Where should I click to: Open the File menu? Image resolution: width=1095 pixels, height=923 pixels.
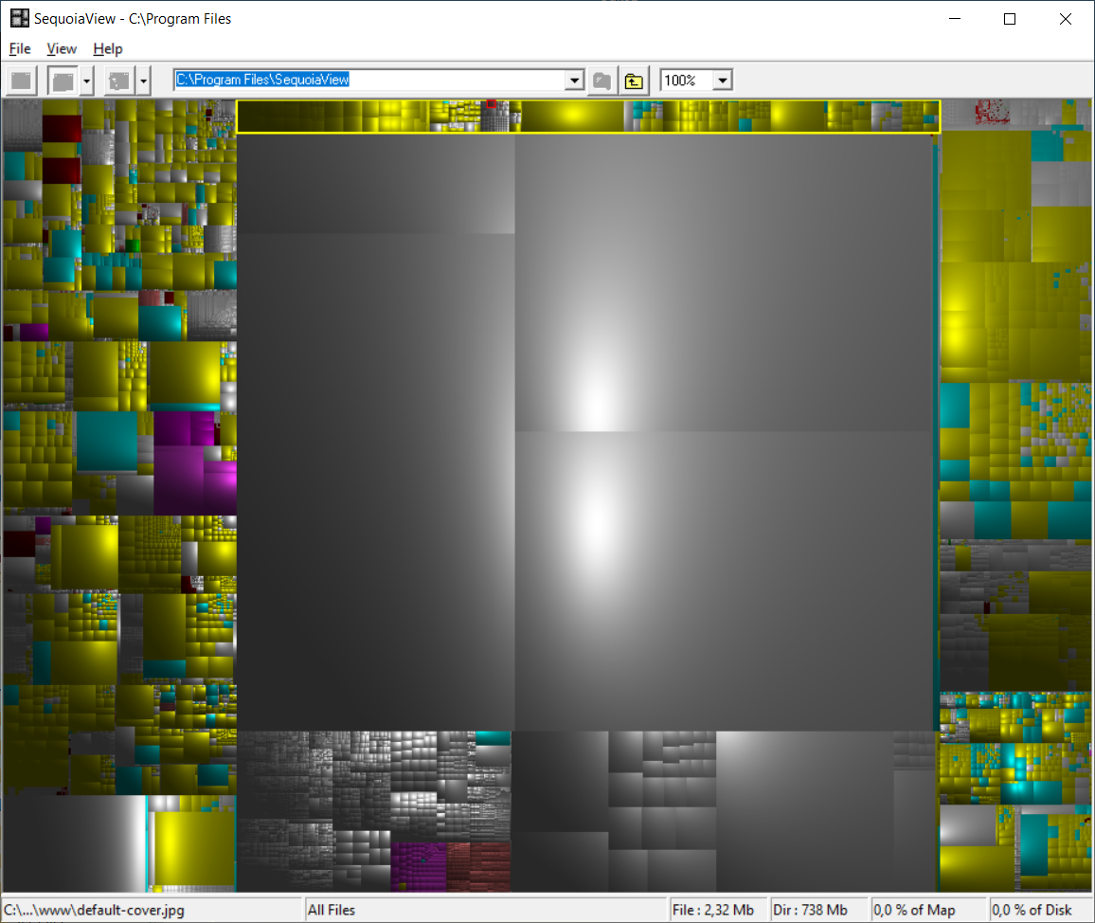point(20,48)
